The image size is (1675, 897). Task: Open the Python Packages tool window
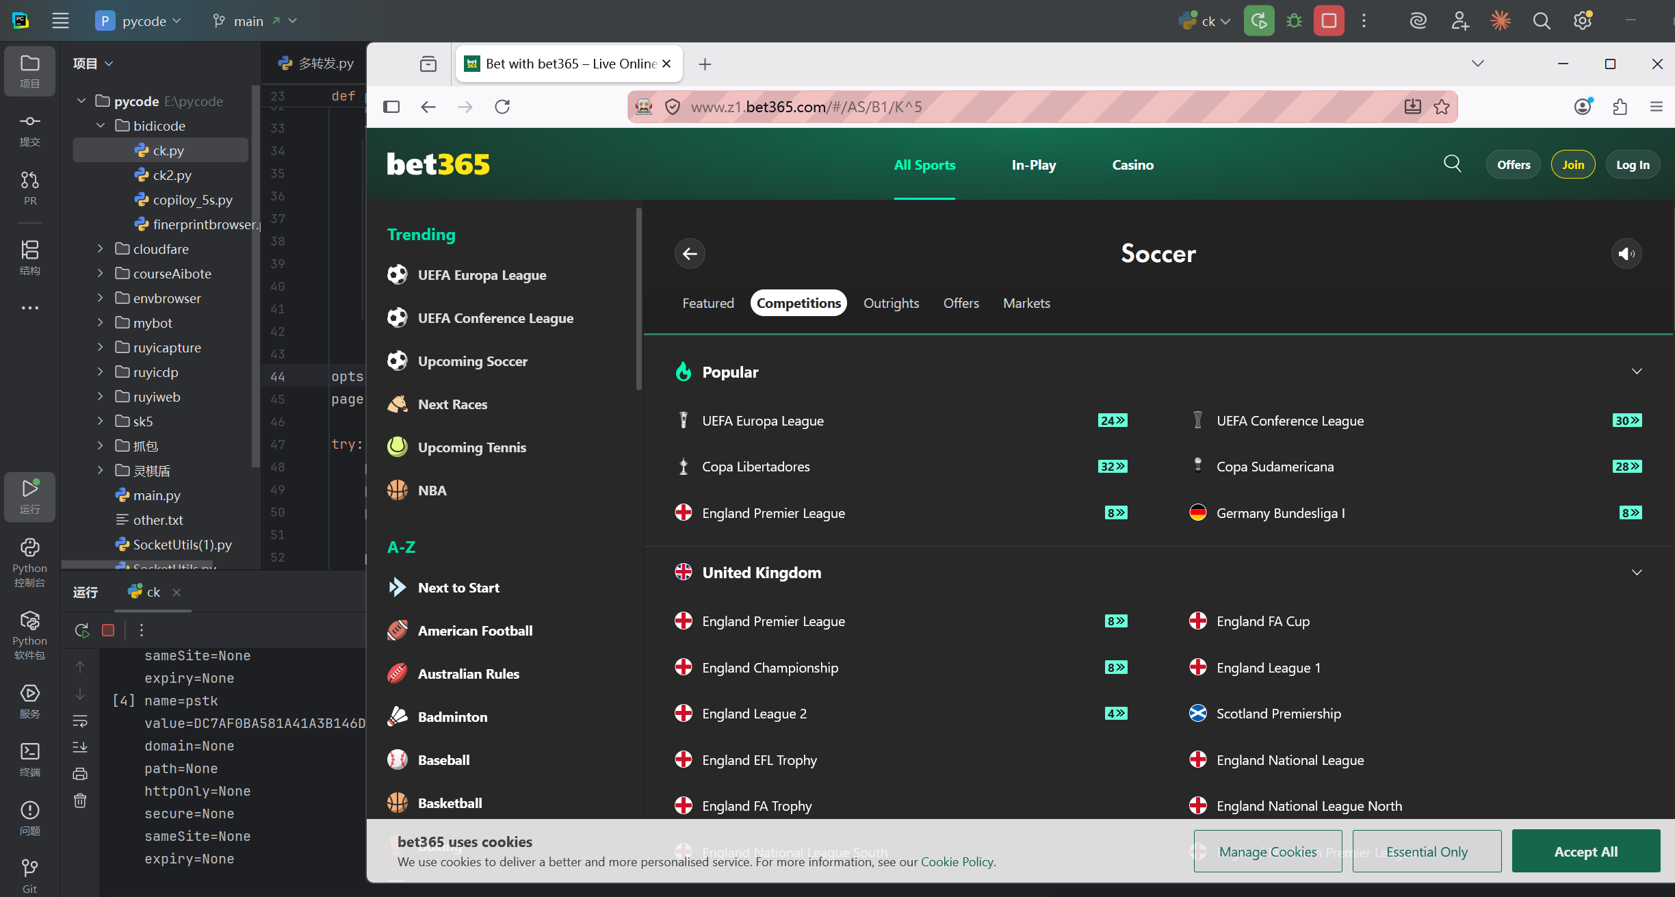coord(29,635)
